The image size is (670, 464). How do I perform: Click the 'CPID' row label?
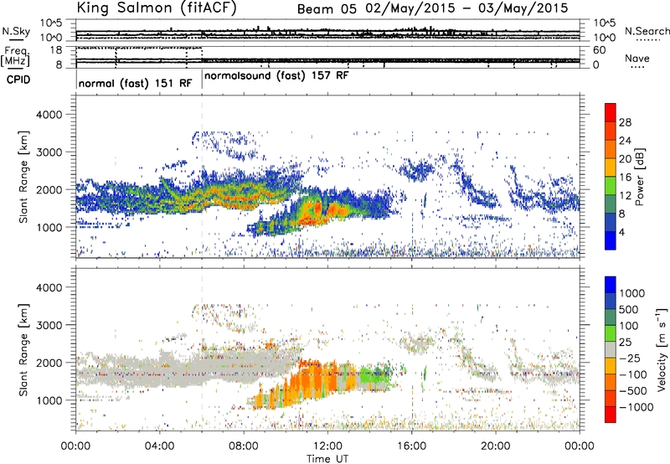click(x=18, y=80)
